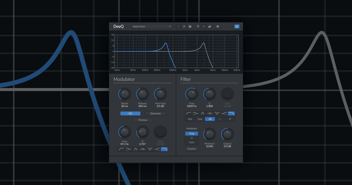352x185 pixels.
Task: Select Filter section low-pass shape icon
Action: (232, 114)
